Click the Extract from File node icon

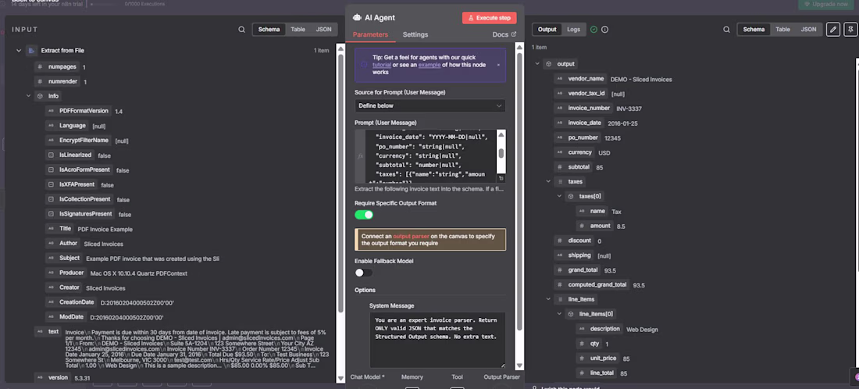coord(31,51)
